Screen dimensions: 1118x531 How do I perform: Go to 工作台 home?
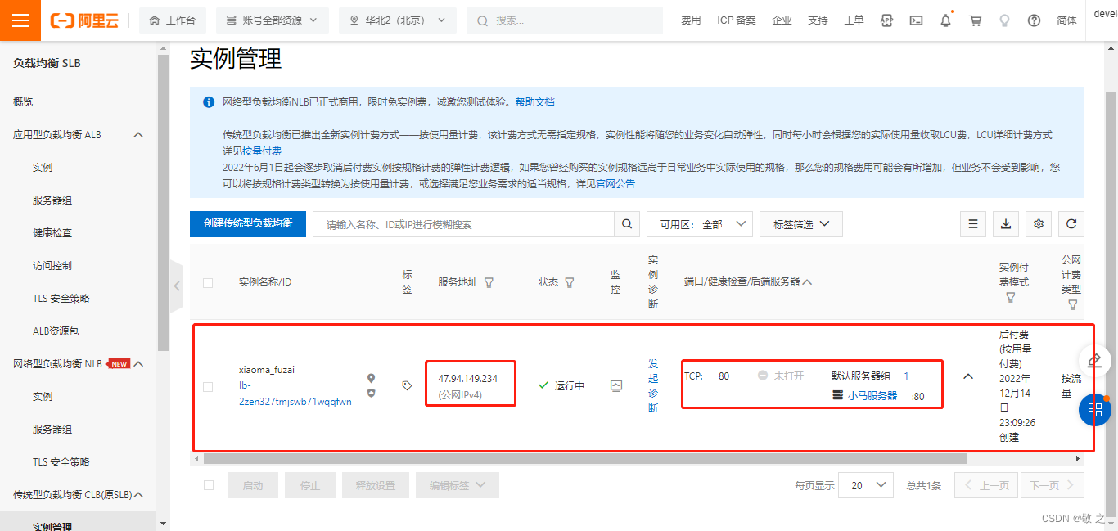[173, 20]
